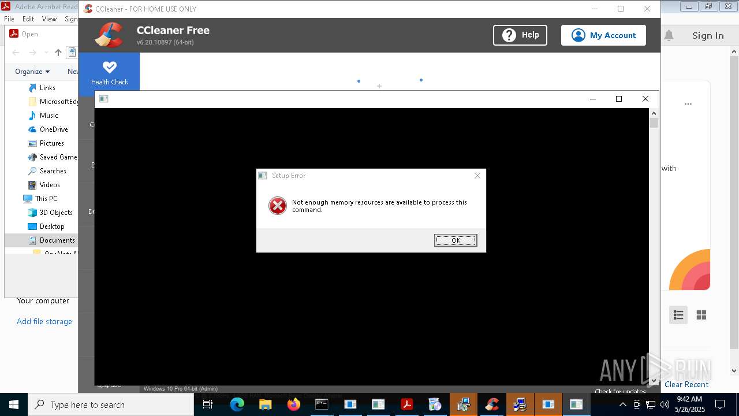
Task: Click Clear Recent in Acrobat
Action: (x=686, y=385)
